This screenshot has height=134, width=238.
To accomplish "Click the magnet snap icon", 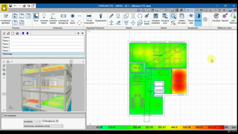I will pyautogui.click(x=181, y=10).
